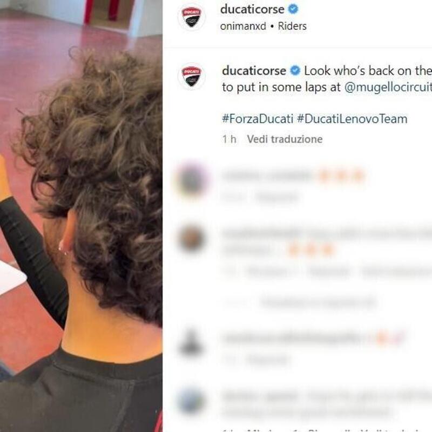Image resolution: width=432 pixels, height=432 pixels.
Task: Open third commenter's dark profile picture
Action: pos(191,343)
